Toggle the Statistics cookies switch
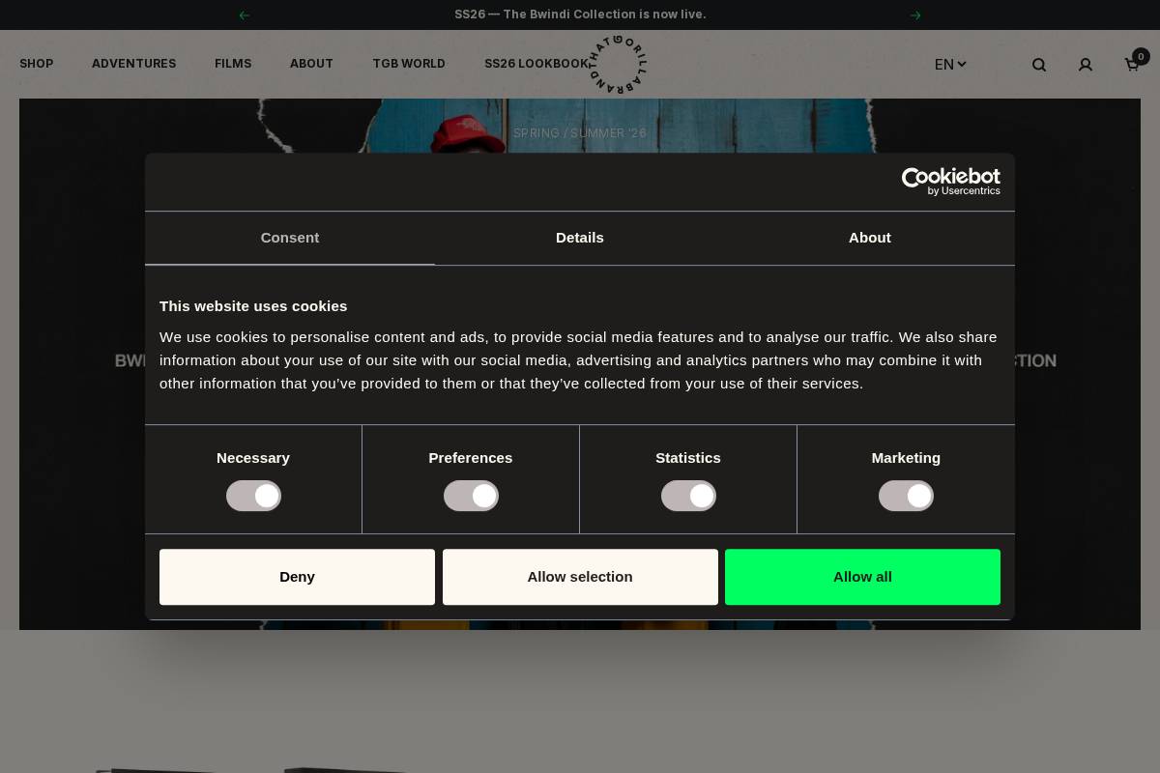 point(688,496)
